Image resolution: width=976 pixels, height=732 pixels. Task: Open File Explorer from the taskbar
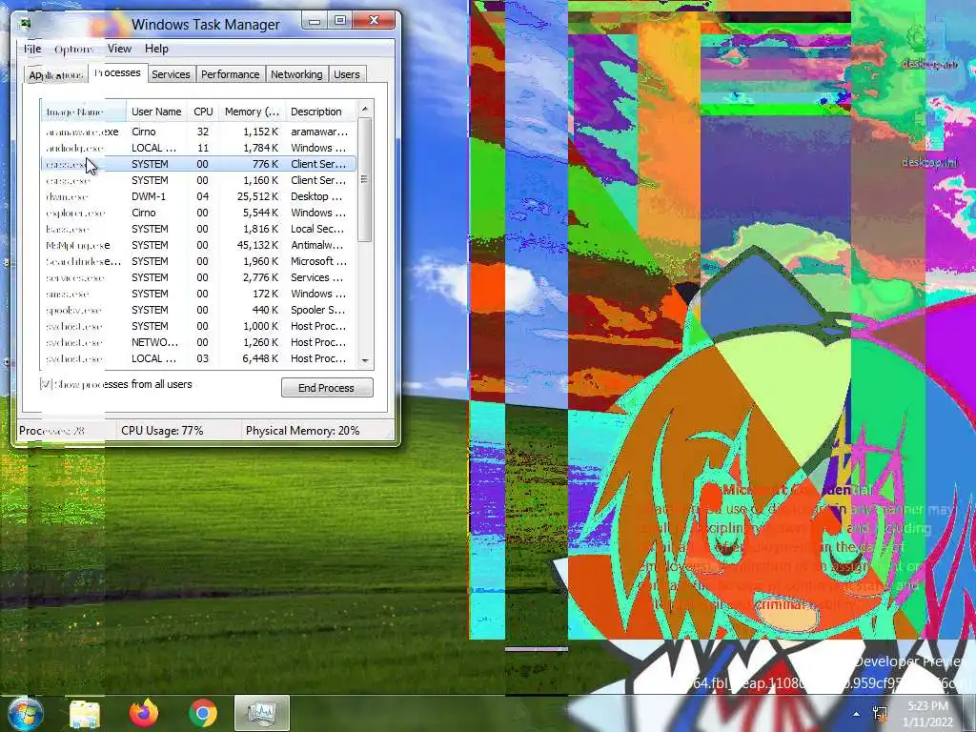tap(85, 713)
